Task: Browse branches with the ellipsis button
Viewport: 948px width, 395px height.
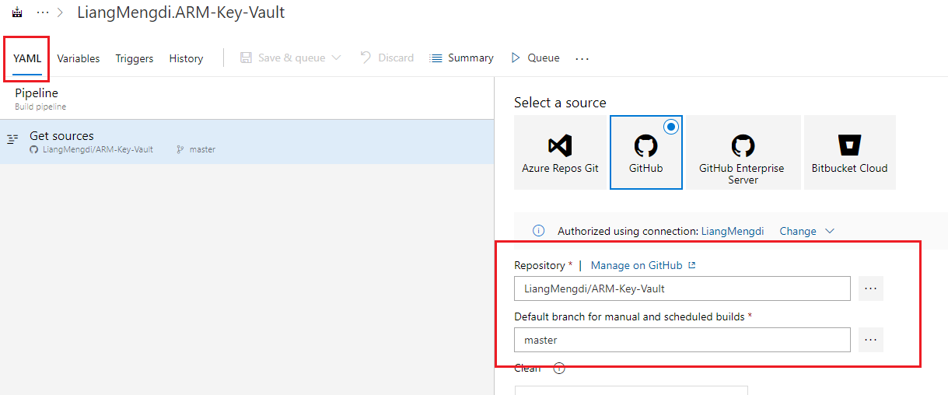Action: pyautogui.click(x=870, y=340)
